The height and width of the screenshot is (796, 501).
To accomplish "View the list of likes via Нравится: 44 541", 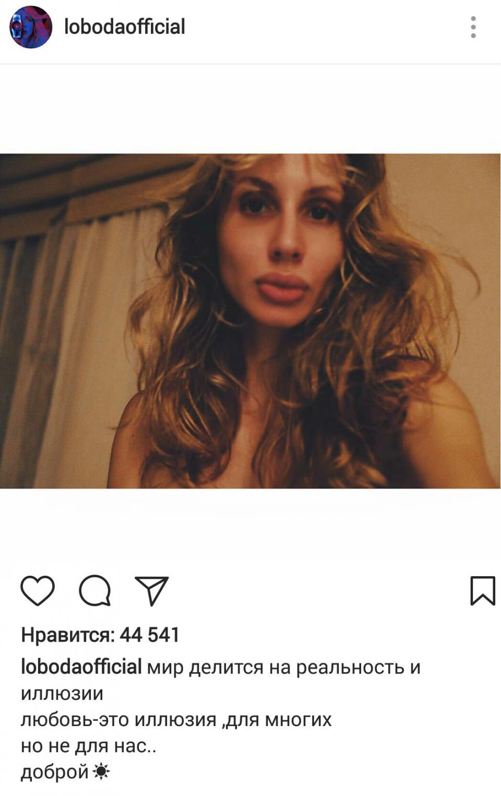I will 100,635.
